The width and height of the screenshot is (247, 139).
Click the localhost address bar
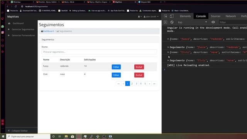click(36, 7)
